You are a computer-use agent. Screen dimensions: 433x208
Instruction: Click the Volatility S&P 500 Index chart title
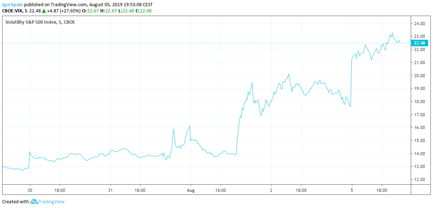tap(40, 22)
